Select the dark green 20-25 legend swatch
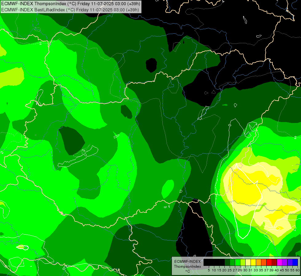 point(227,262)
